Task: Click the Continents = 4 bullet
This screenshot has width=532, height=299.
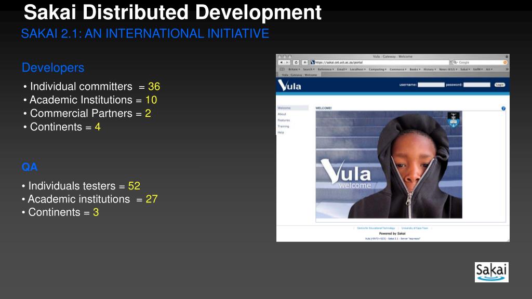Action: coord(62,127)
